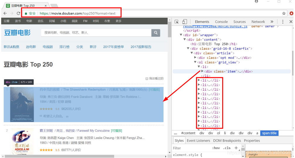Click the 霸王别姬 poster thumbnail
Screen dimensions: 295x158
[22, 141]
